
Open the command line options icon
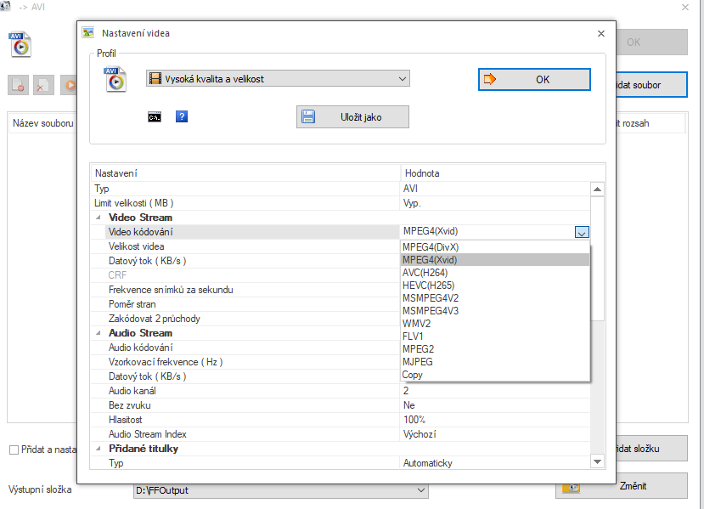[155, 116]
